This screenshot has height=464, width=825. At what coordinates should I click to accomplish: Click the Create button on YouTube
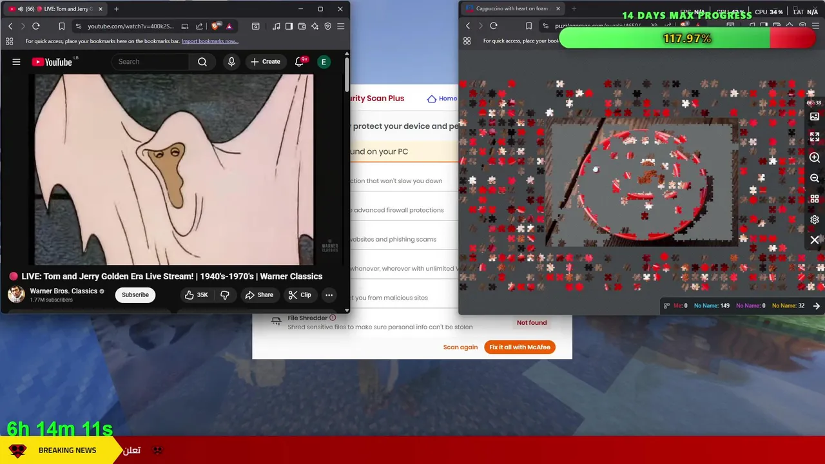266,62
